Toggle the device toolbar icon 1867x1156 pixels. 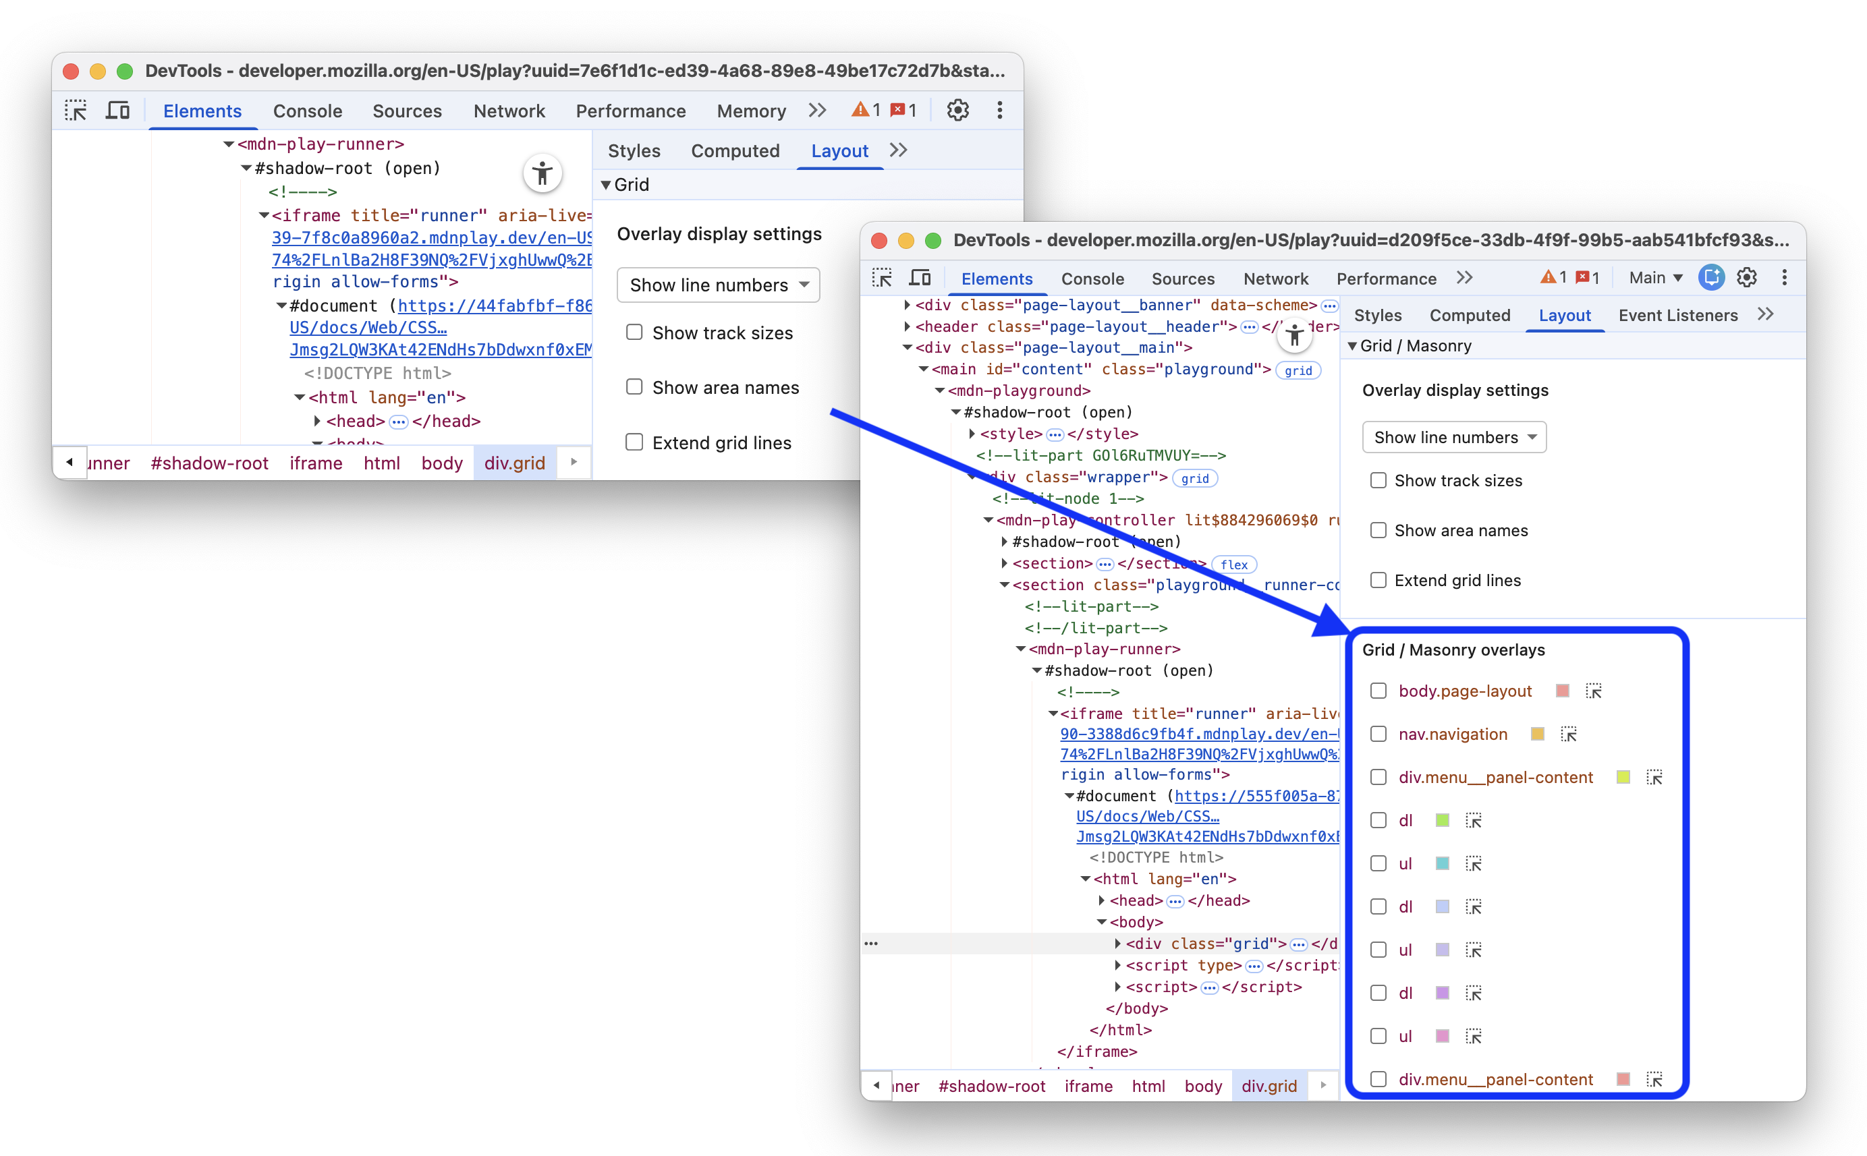[x=921, y=277]
